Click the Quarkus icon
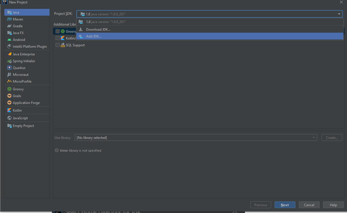Image resolution: width=347 pixels, height=213 pixels. tap(9, 68)
